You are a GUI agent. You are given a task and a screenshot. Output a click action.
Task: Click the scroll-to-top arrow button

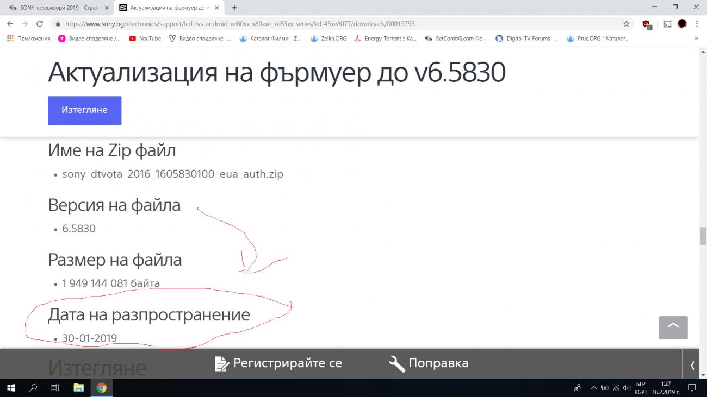click(x=673, y=327)
